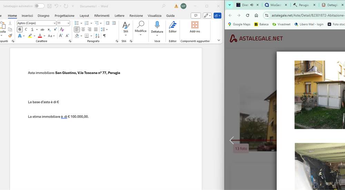Image resolution: width=345 pixels, height=190 pixels.
Task: Select the bulleted list icon
Action: click(x=77, y=23)
